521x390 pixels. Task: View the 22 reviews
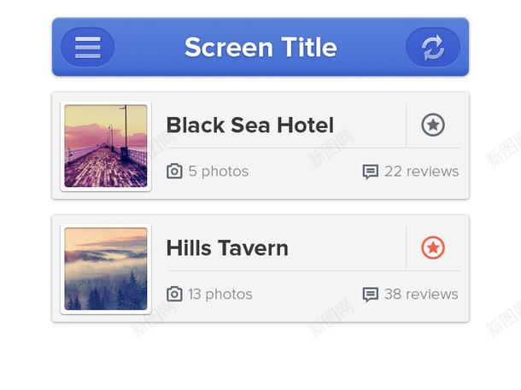(x=421, y=172)
